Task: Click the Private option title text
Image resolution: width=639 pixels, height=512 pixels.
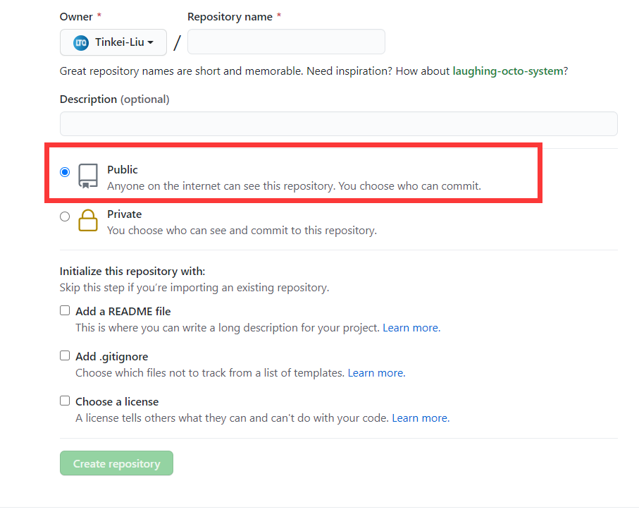Action: (x=124, y=214)
